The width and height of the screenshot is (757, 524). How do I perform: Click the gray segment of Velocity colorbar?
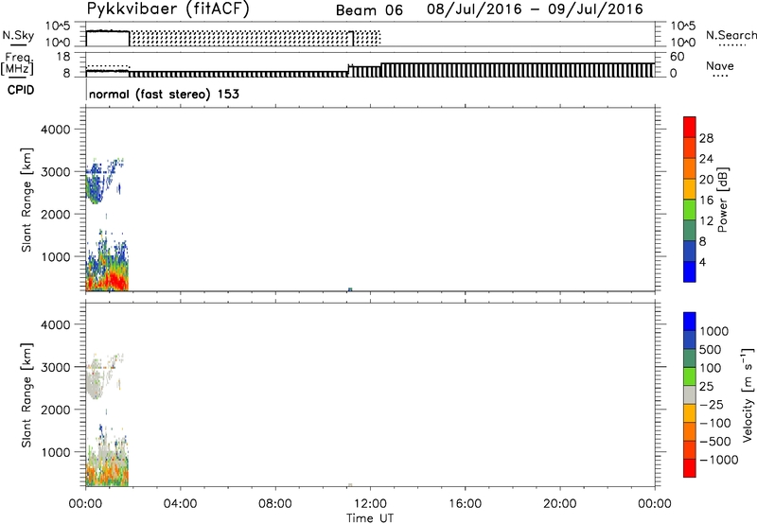(690, 394)
